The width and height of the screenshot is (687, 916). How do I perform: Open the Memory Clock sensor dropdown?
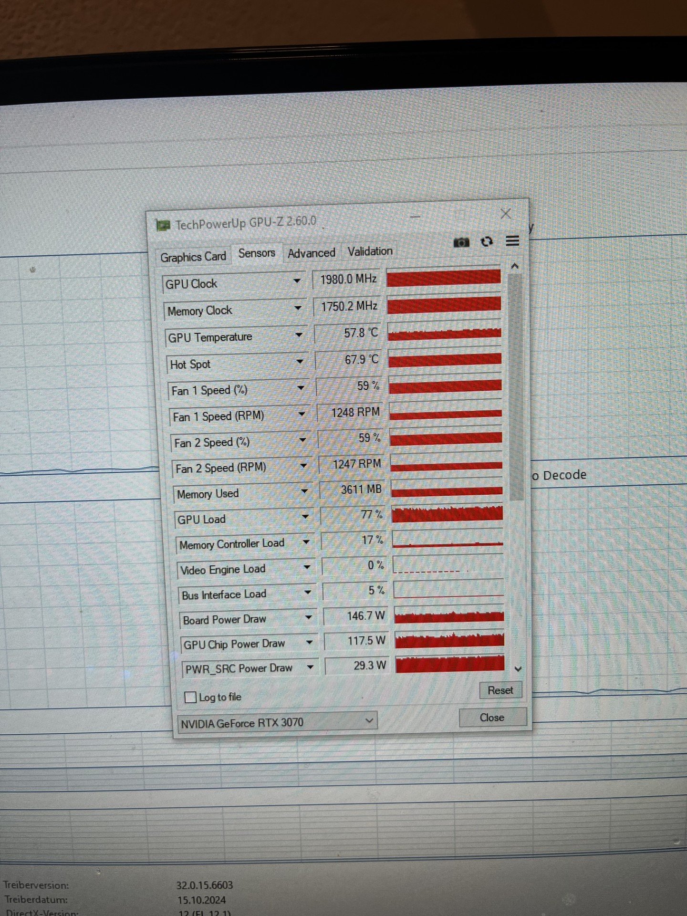click(298, 308)
